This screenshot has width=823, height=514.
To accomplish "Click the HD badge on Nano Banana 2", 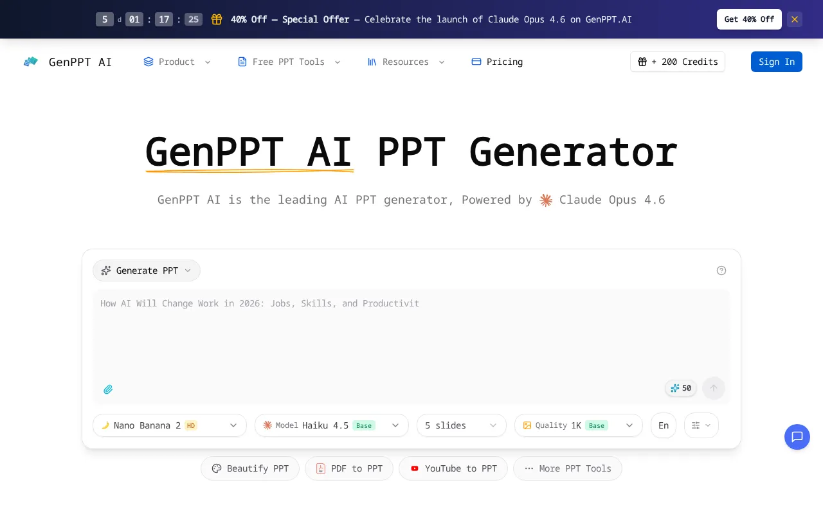I will pos(191,425).
